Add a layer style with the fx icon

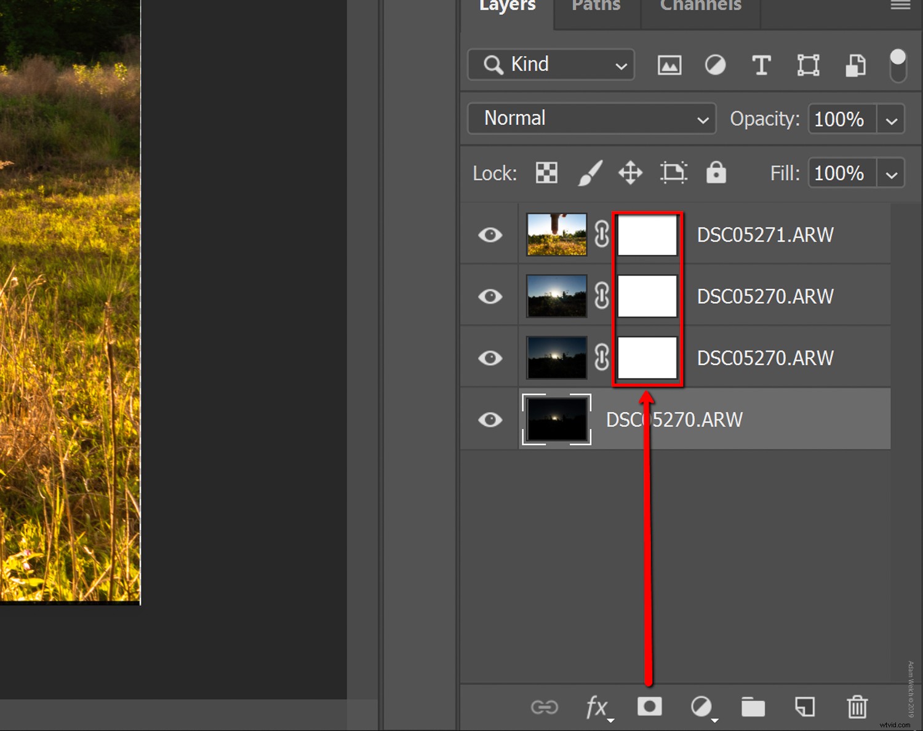click(596, 707)
